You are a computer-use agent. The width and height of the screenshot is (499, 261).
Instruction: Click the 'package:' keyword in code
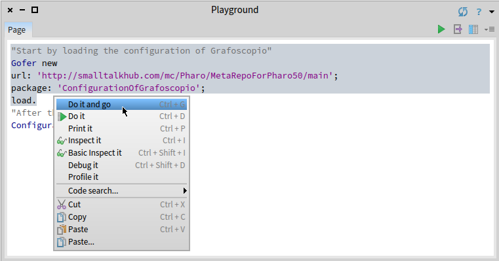(31, 88)
